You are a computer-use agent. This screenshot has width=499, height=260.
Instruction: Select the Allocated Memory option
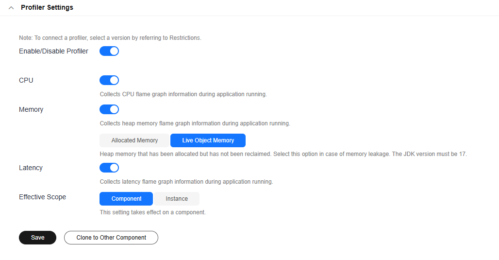coord(134,140)
